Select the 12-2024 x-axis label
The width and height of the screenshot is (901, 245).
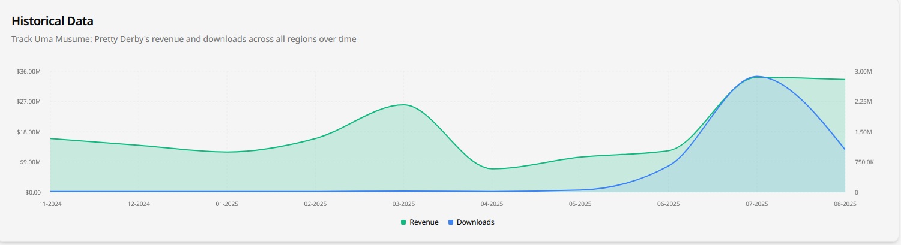139,204
